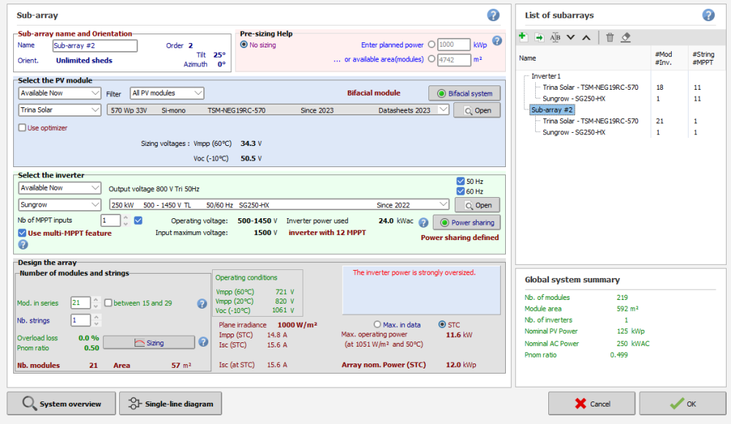
Task: Move subarray down with down arrow
Action: 571,37
